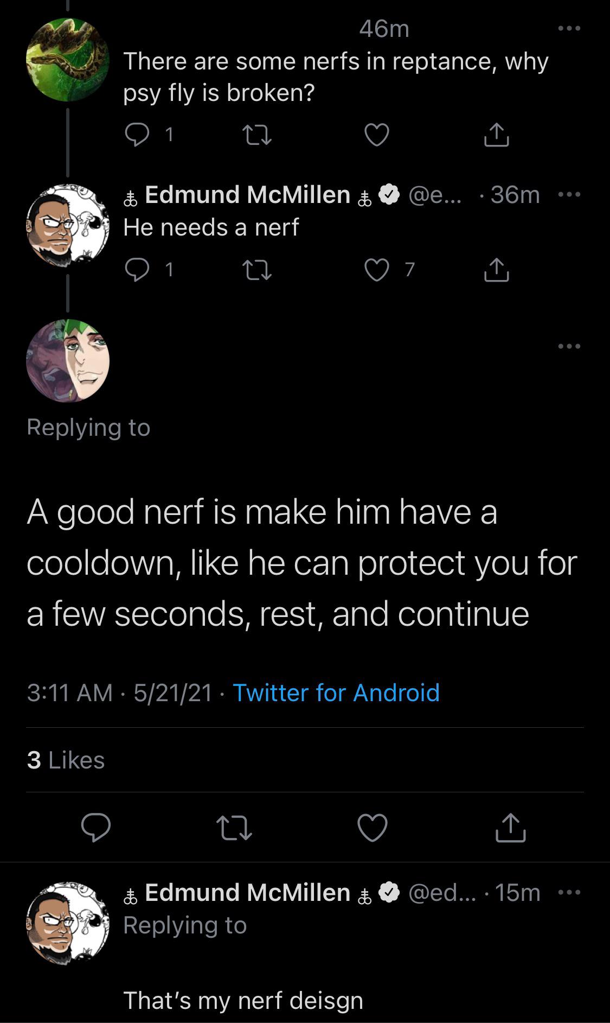Retweet the main cooldown nerf tweet
The height and width of the screenshot is (1023, 610).
234,828
